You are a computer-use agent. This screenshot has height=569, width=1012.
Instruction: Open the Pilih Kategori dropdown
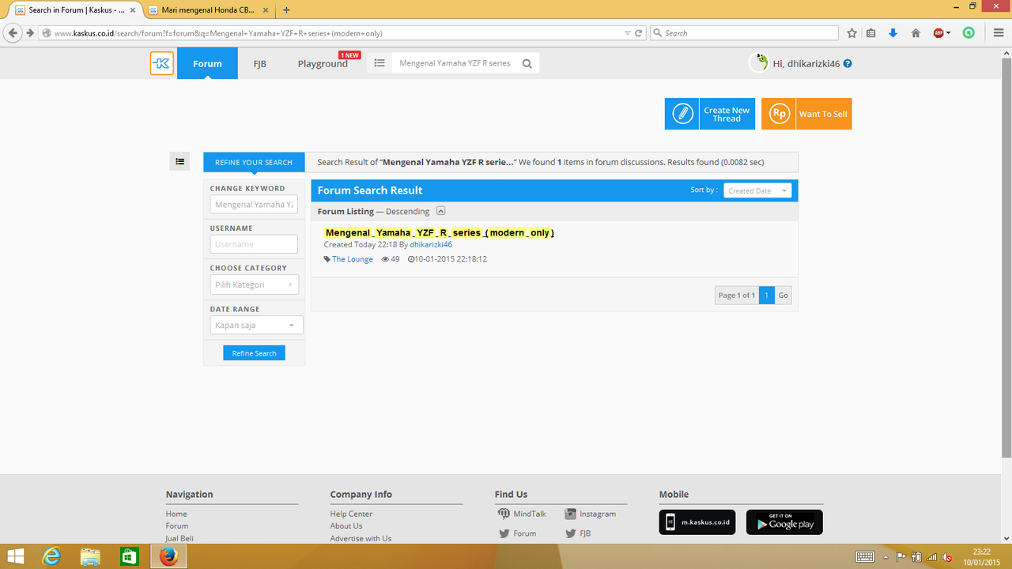(255, 284)
